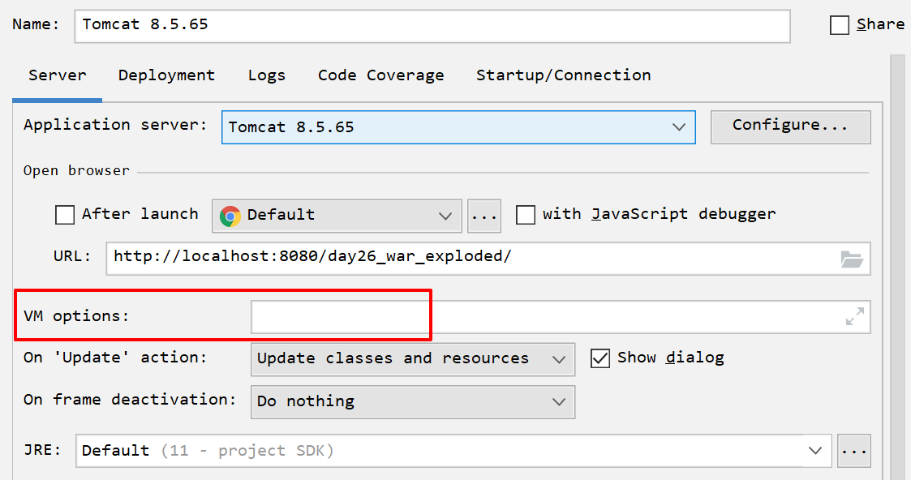Click the Name field containing Tomcat 8.5.65
Viewport: 911px width, 480px height.
[432, 25]
